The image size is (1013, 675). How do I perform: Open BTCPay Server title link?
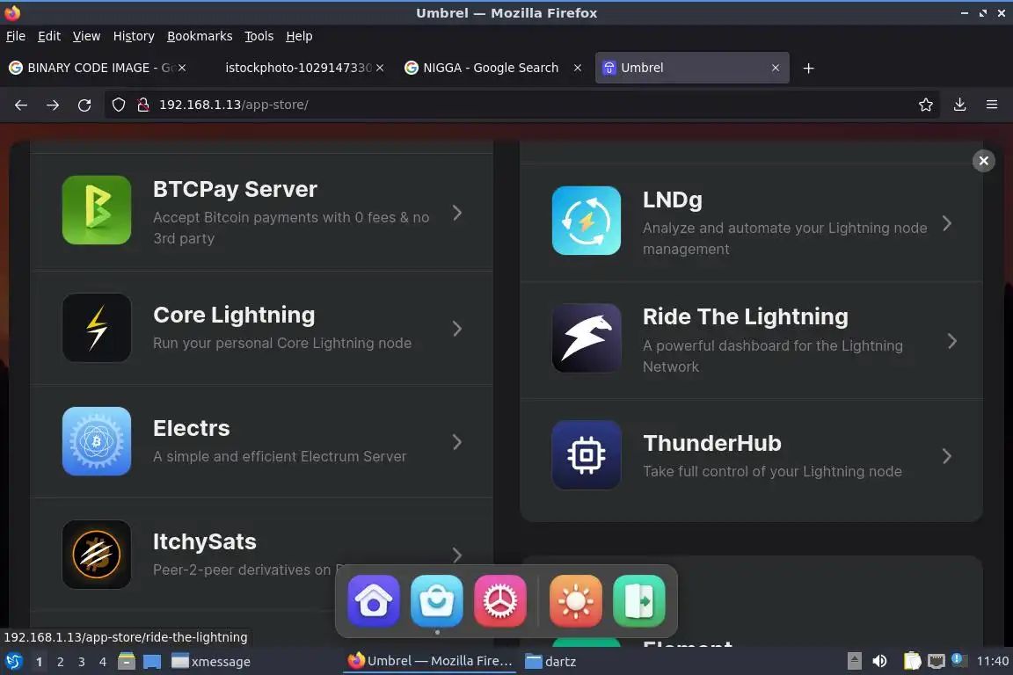point(235,189)
